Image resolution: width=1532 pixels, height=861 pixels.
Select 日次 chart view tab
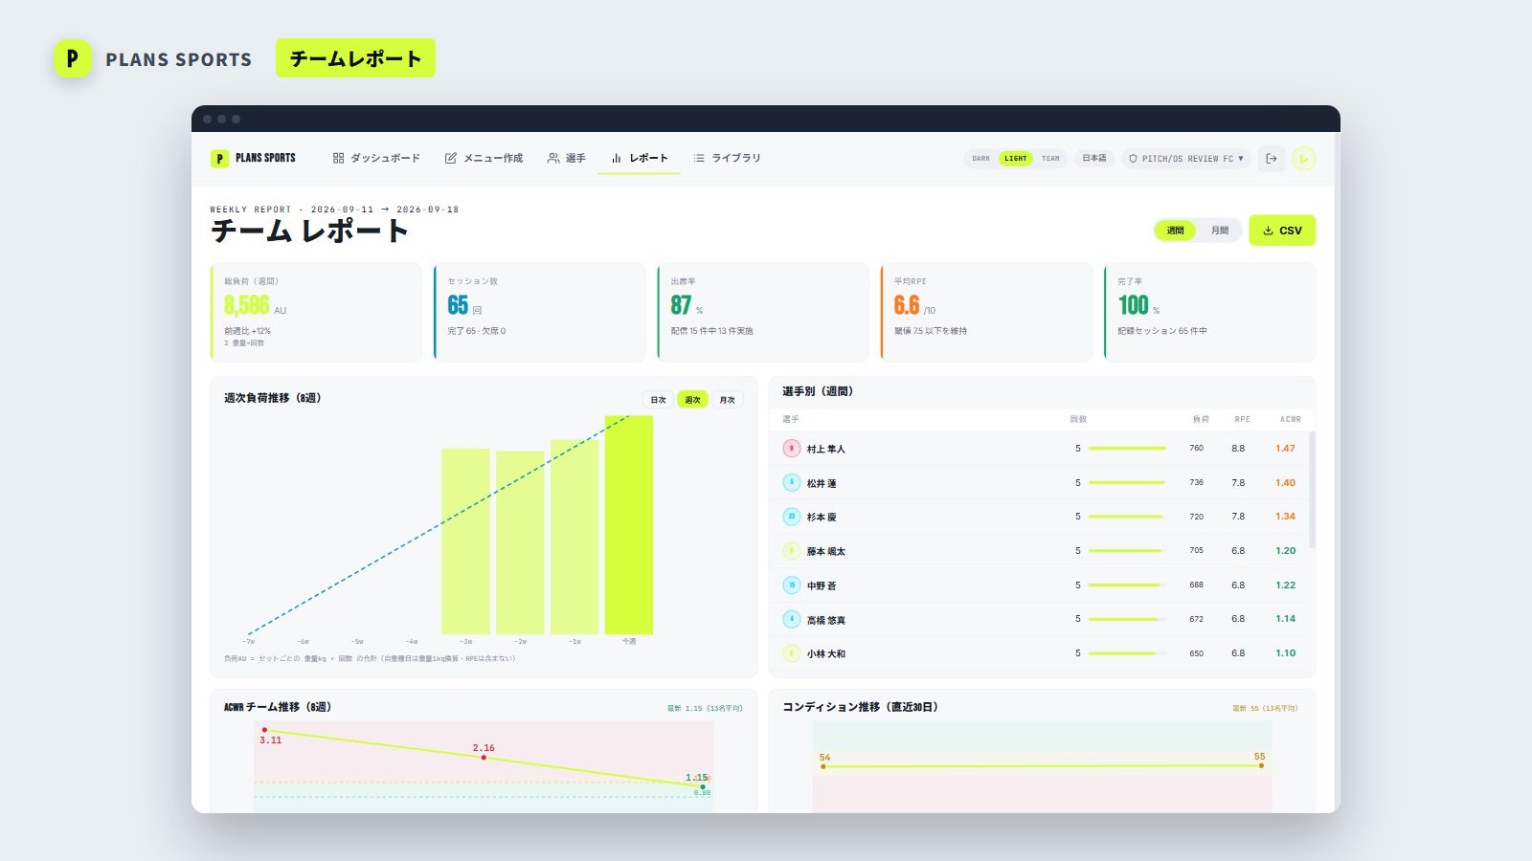click(x=659, y=400)
